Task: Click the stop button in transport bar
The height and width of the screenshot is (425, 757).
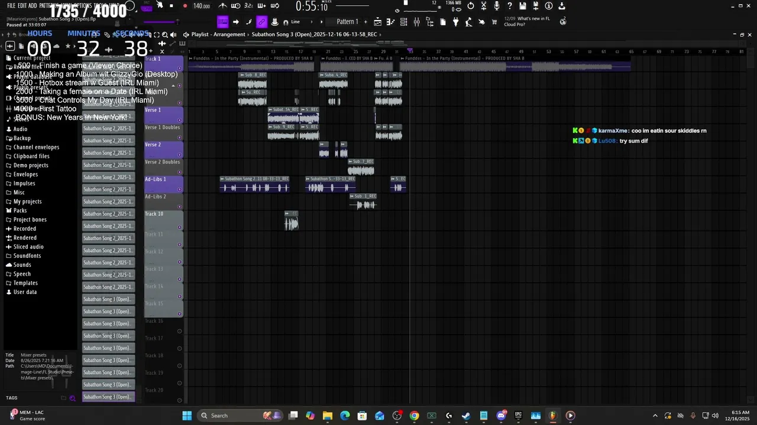Action: pos(172,6)
